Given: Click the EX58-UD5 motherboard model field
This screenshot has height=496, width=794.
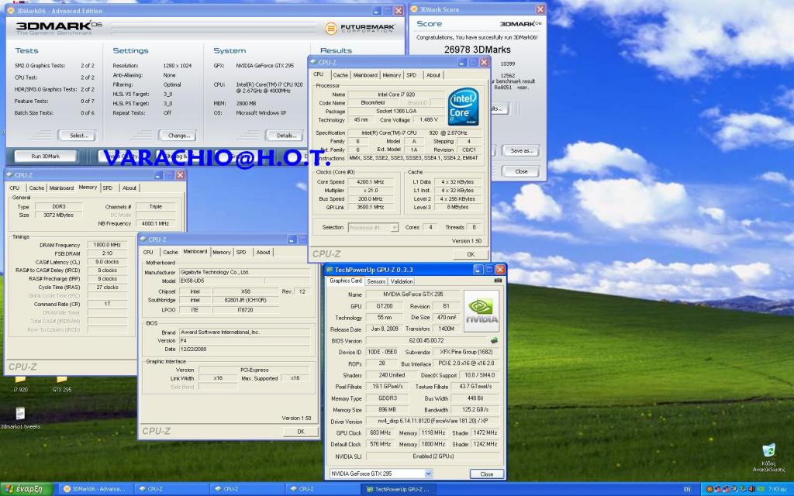Looking at the screenshot, I should (221, 281).
